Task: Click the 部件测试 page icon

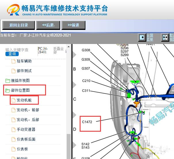Action: pyautogui.click(x=14, y=71)
